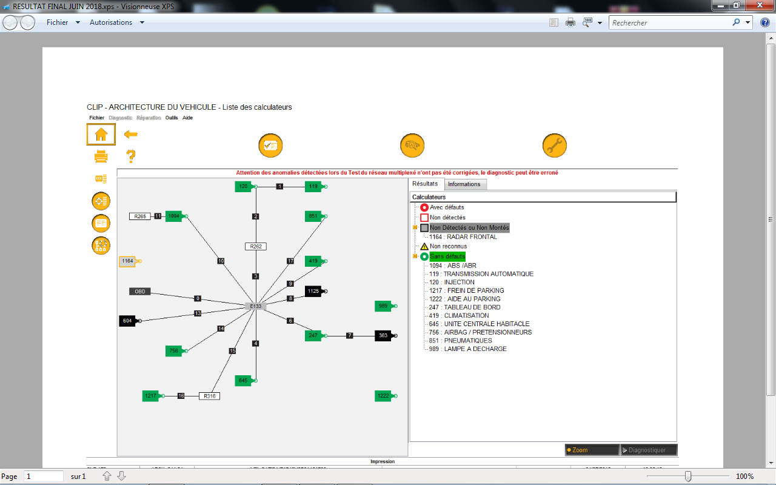The image size is (776, 485).
Task: Click the Rechercher search field
Action: pos(669,22)
